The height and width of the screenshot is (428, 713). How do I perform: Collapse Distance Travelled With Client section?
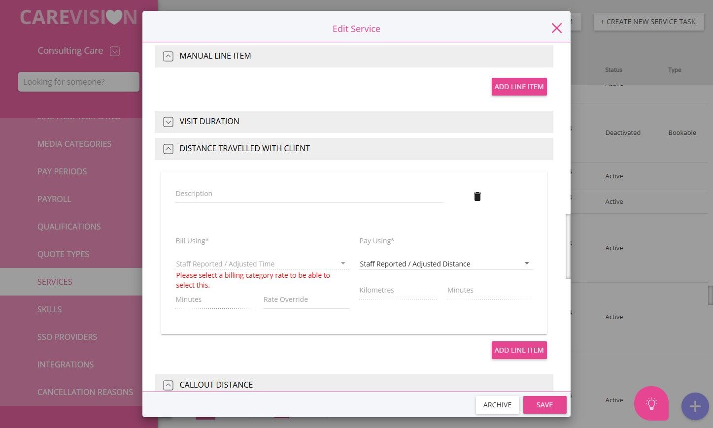click(168, 149)
